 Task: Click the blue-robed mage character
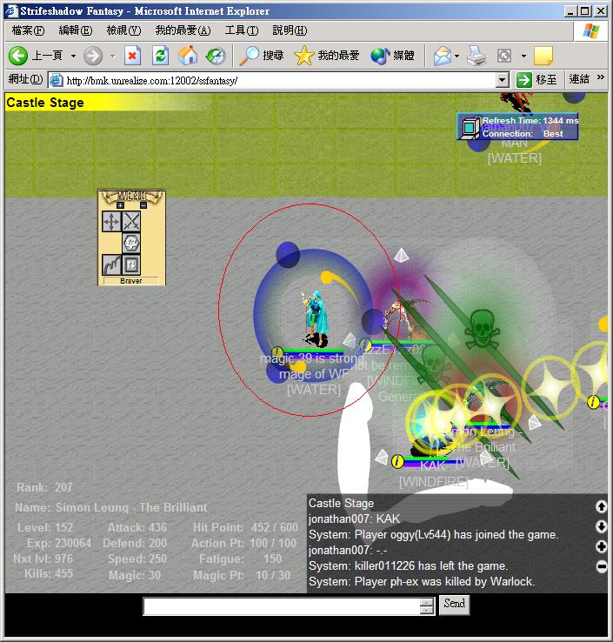(314, 318)
